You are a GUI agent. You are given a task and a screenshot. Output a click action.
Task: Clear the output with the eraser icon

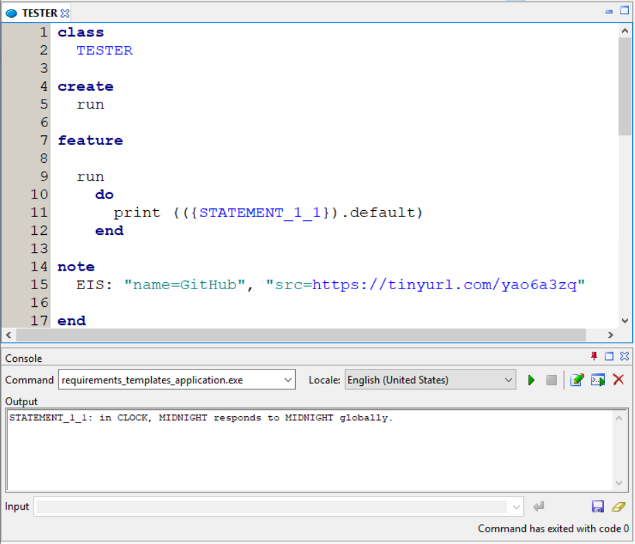[x=619, y=507]
